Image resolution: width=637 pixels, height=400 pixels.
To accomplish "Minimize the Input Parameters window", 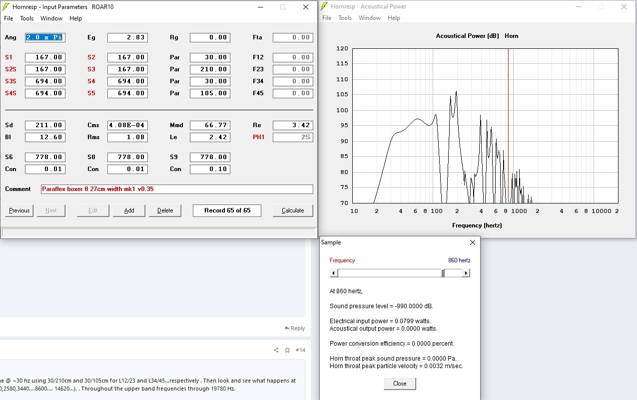I will (x=260, y=7).
